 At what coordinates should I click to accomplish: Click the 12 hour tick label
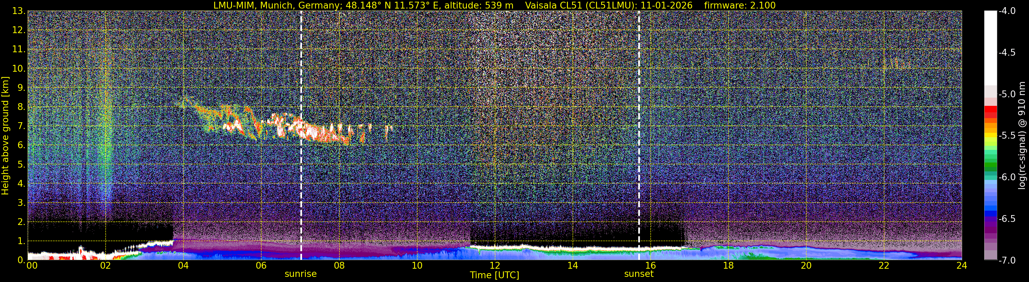click(495, 266)
